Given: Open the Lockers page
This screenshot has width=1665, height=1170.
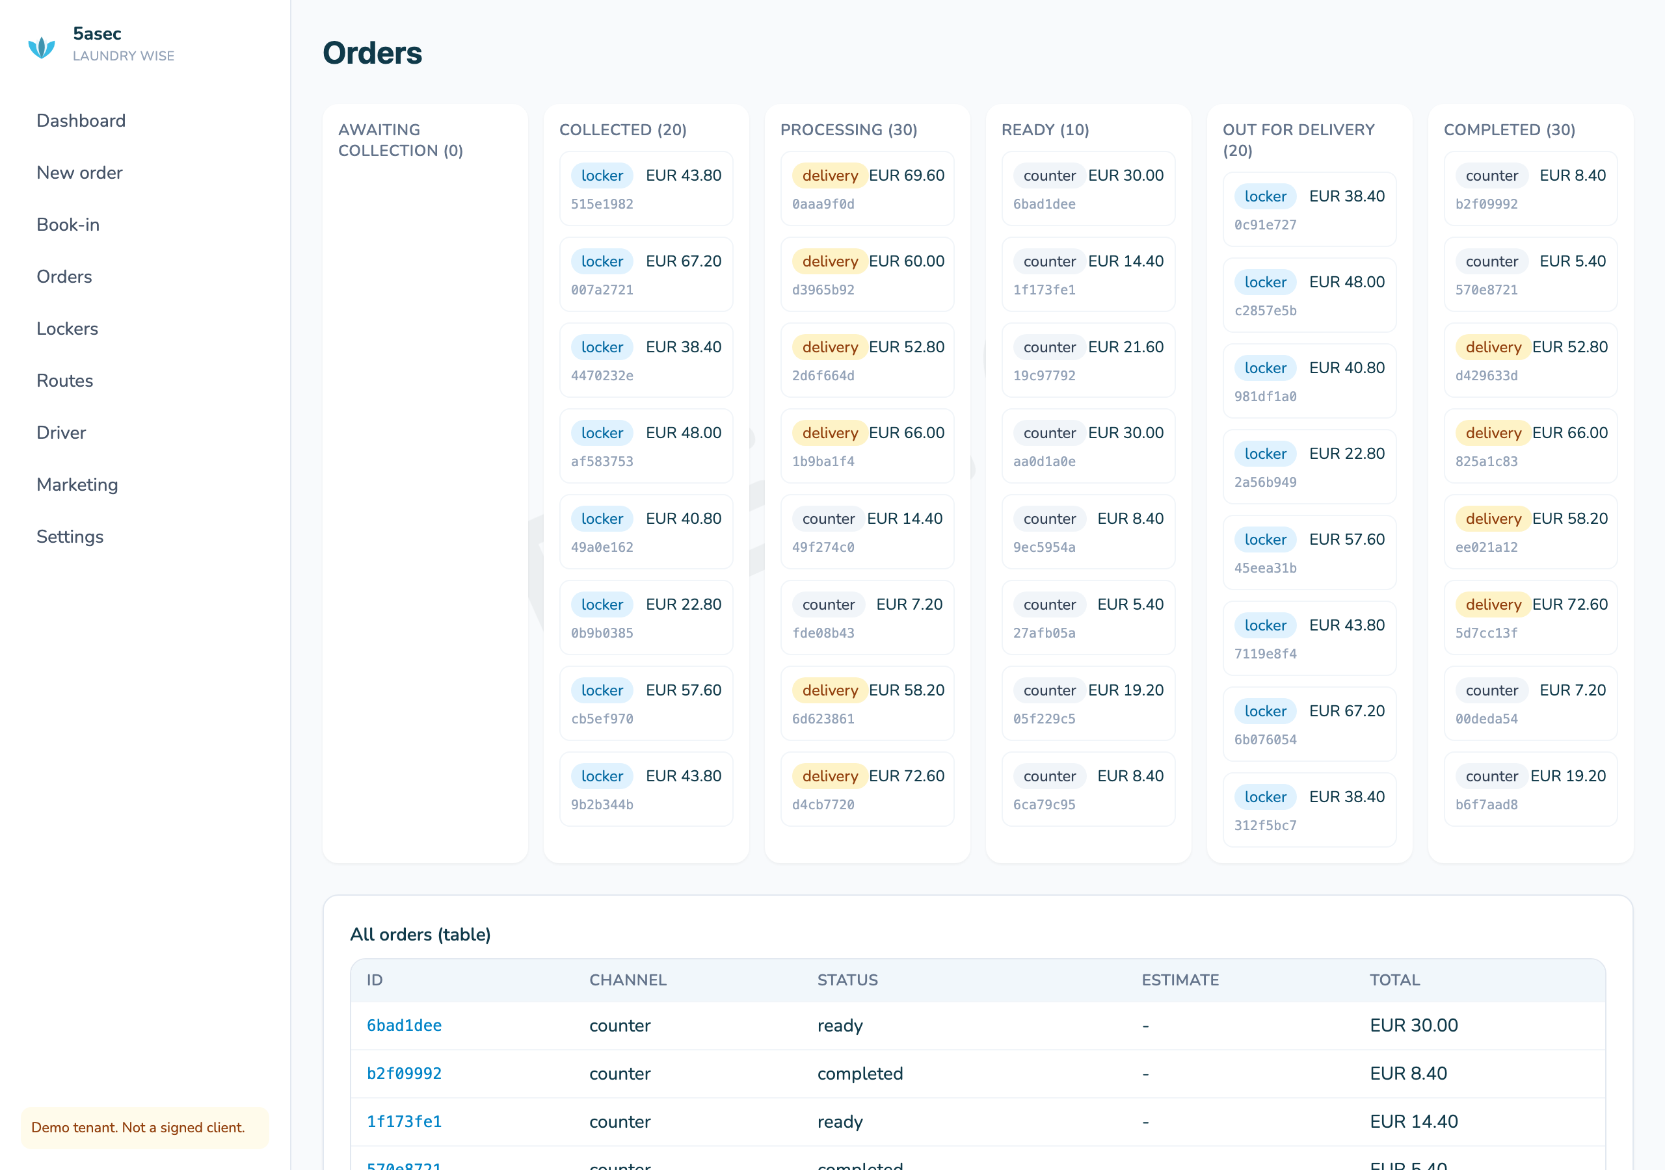Looking at the screenshot, I should point(68,328).
